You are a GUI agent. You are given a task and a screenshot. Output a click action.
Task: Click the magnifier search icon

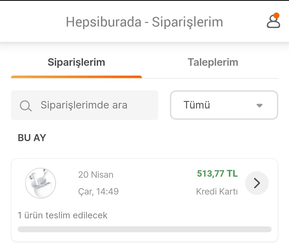point(26,106)
